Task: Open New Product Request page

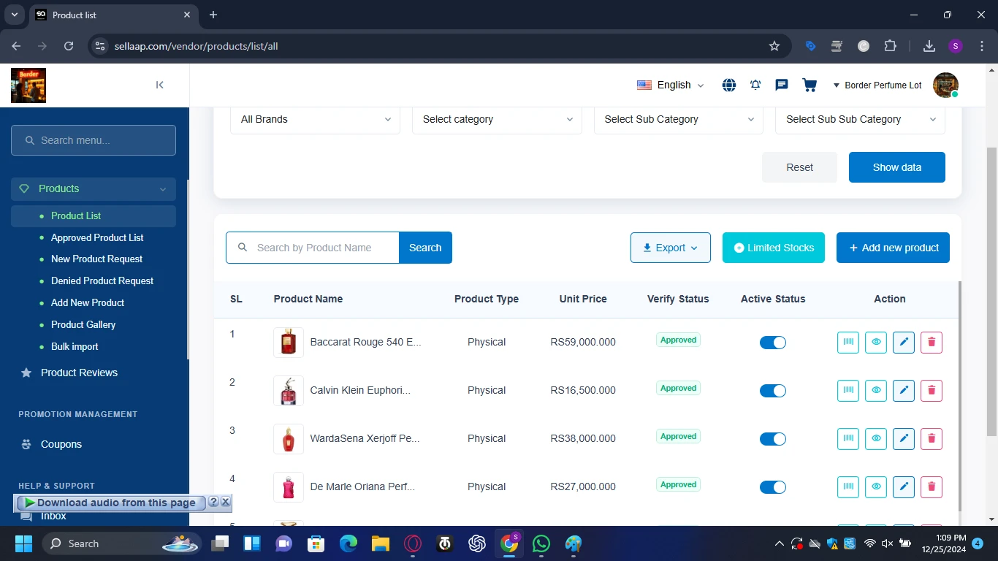Action: (96, 259)
